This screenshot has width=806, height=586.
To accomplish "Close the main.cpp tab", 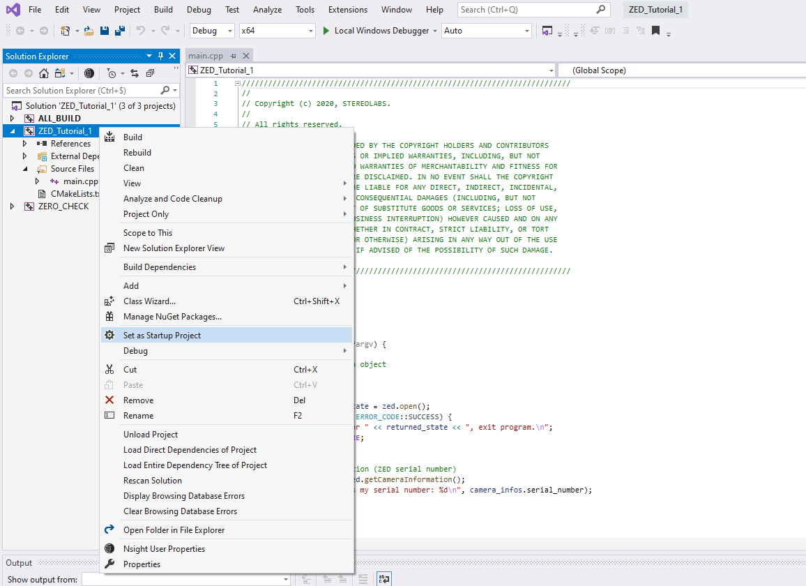I will [246, 56].
